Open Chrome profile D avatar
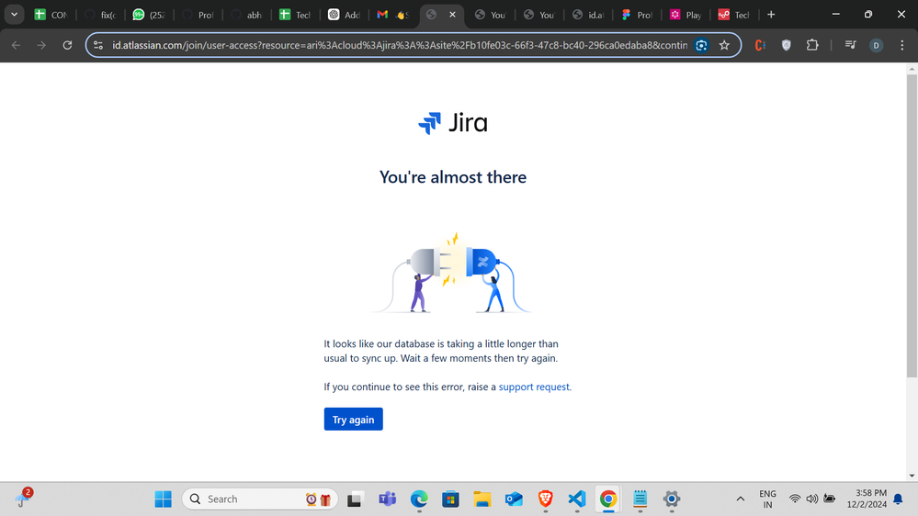 pos(876,45)
